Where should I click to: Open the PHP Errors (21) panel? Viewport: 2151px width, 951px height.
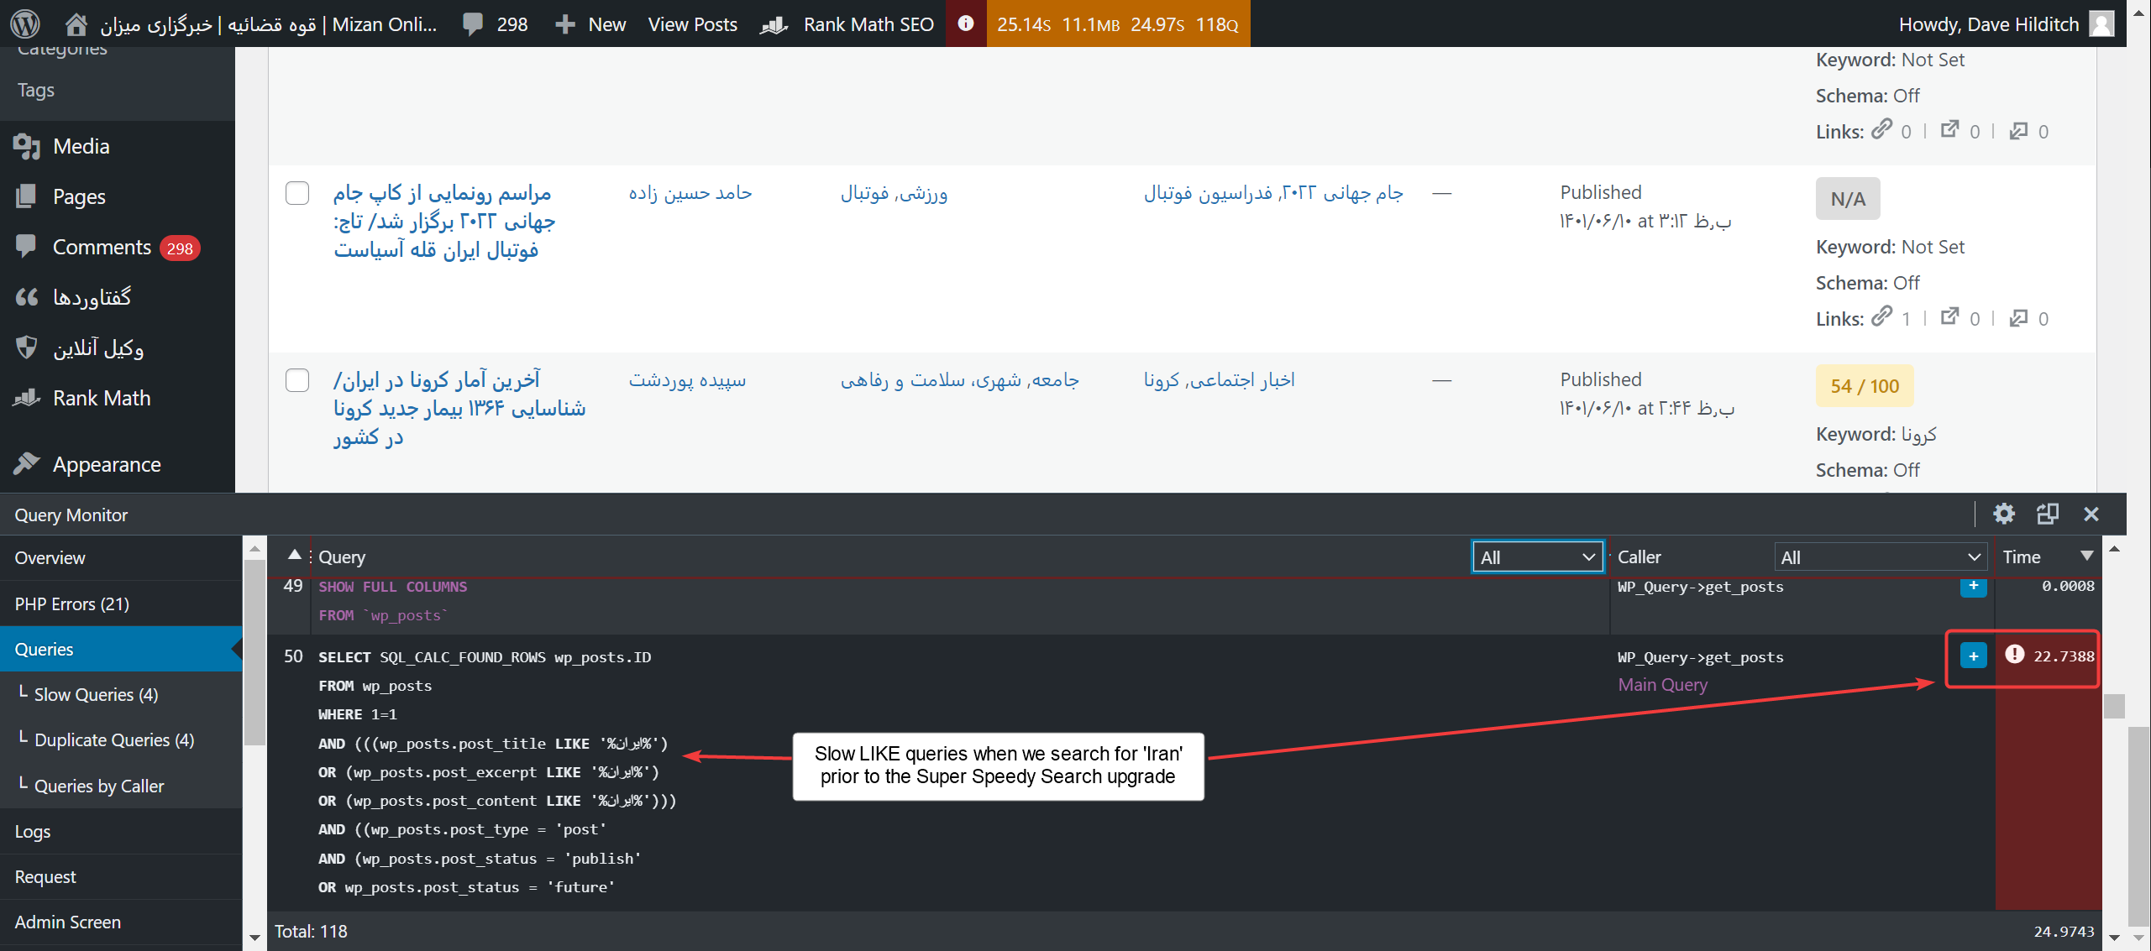[x=72, y=604]
